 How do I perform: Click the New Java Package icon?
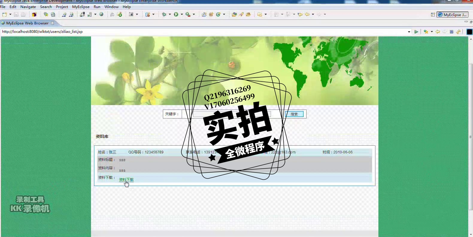[x=211, y=14]
